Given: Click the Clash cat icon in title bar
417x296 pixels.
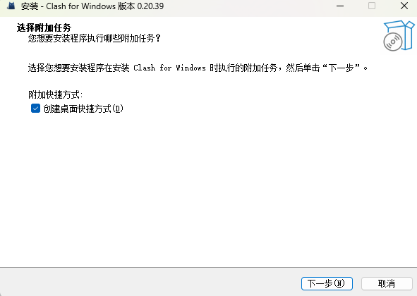Looking at the screenshot, I should click(11, 6).
